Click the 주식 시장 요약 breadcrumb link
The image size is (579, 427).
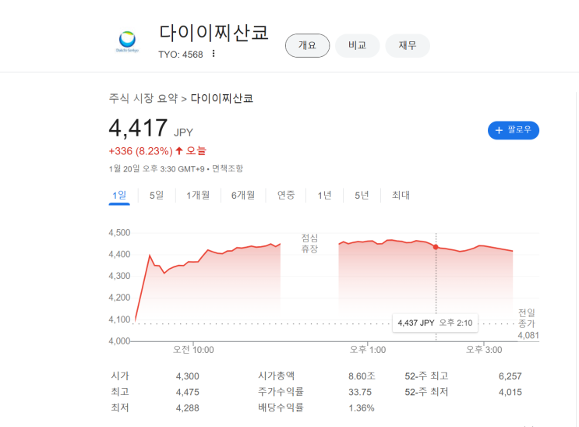tap(143, 98)
